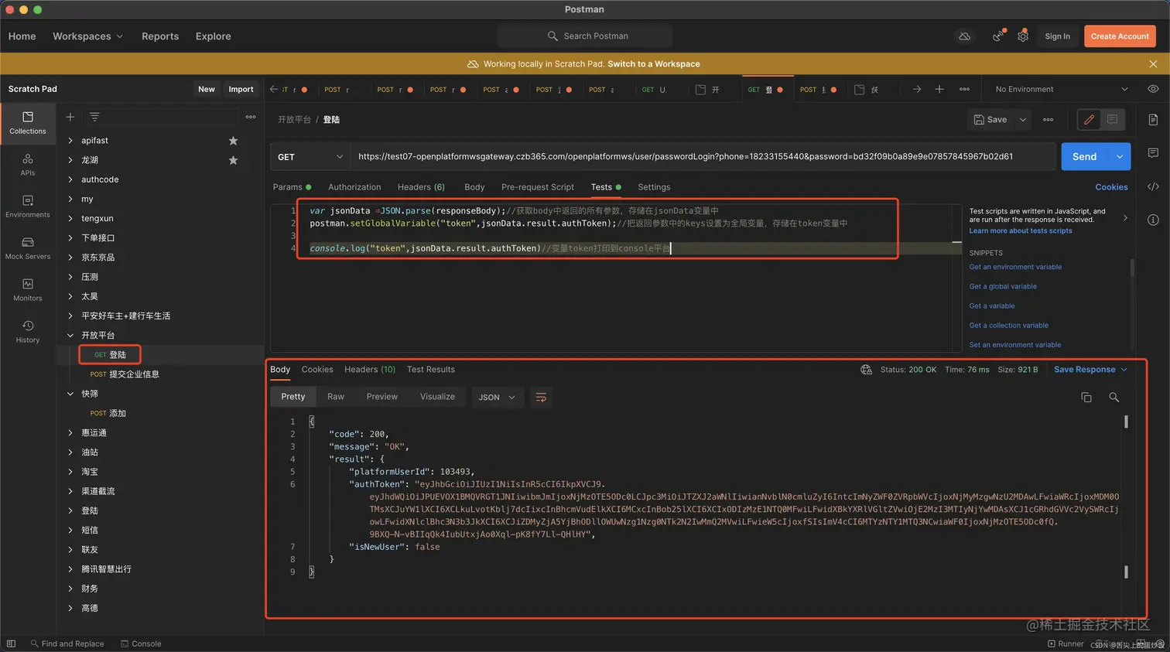This screenshot has height=652, width=1170.
Task: Open the JSON format dropdown
Action: 496,397
